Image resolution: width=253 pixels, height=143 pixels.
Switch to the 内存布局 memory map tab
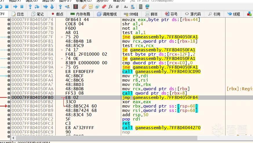[80, 14]
